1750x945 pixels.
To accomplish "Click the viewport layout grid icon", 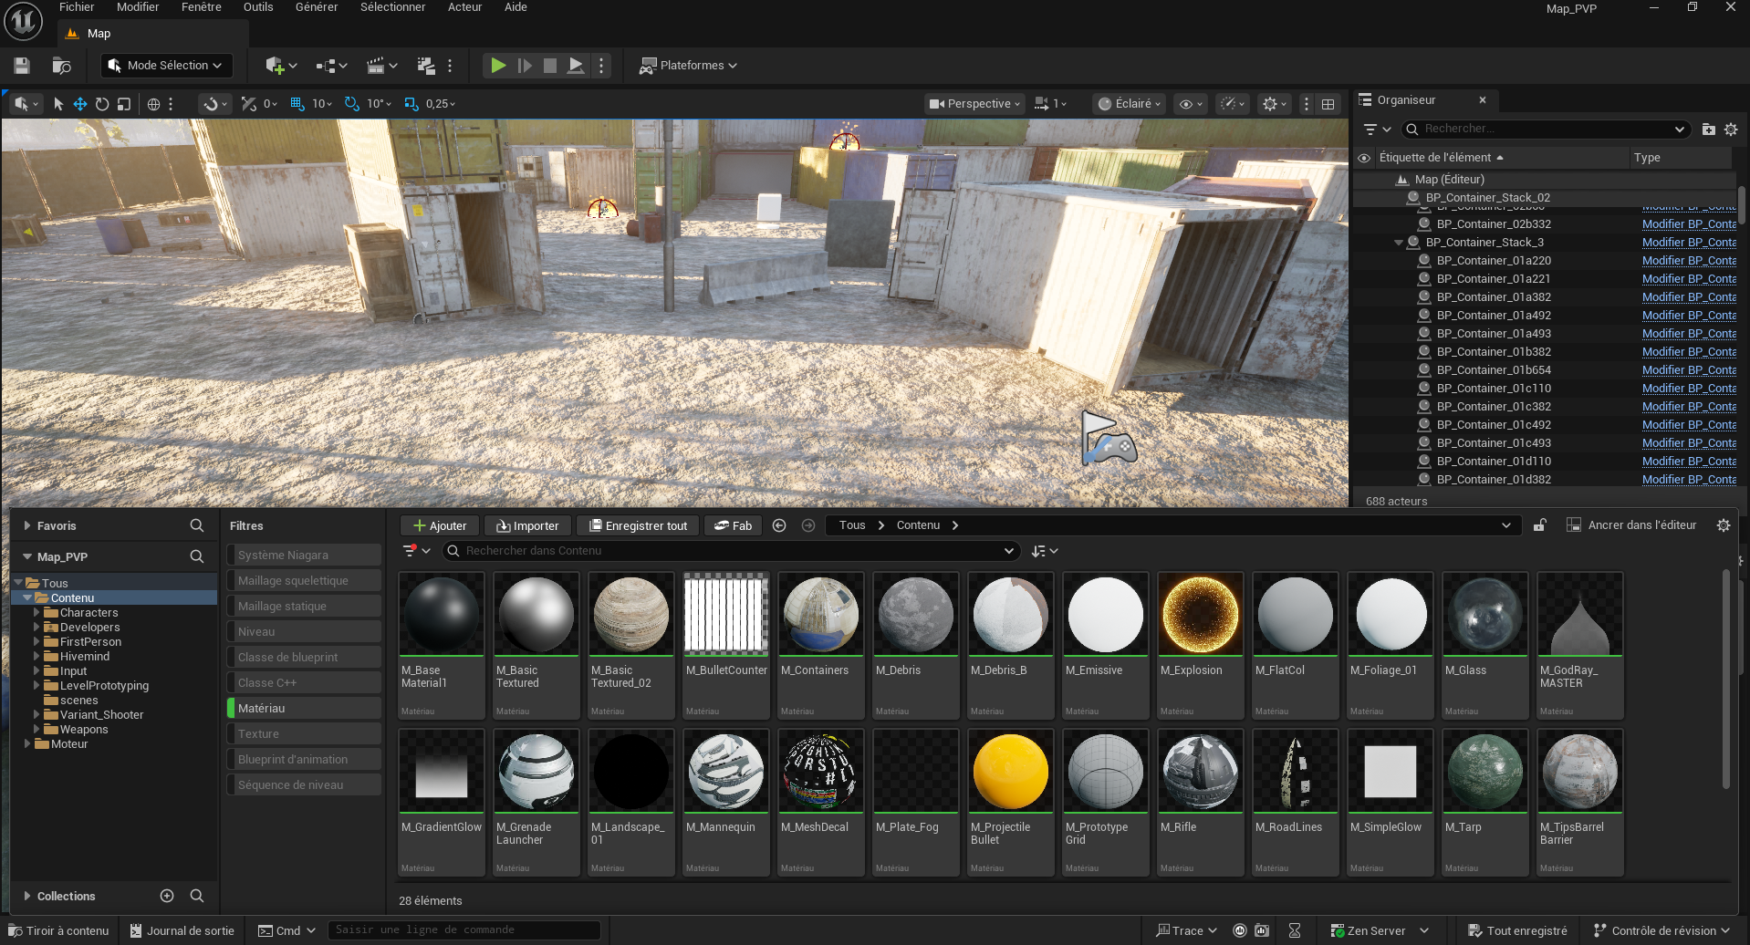I will pos(1328,104).
